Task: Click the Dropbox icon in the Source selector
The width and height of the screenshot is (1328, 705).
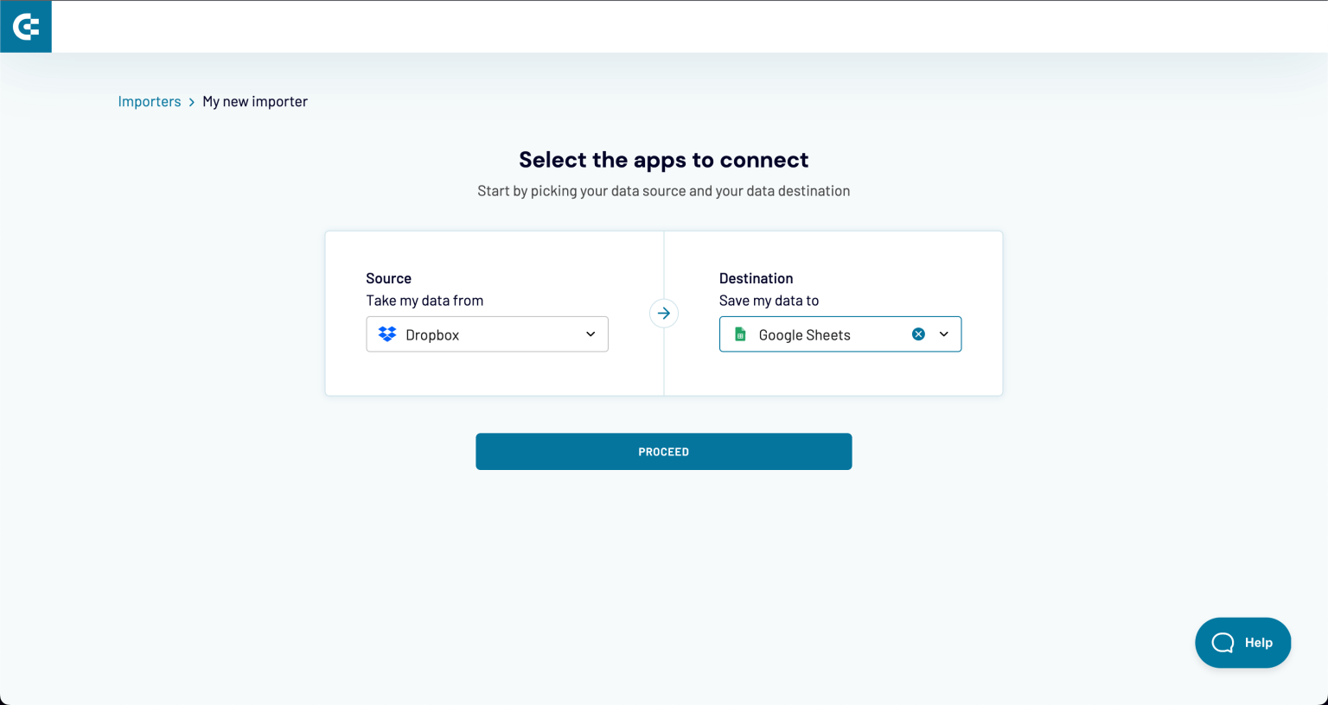Action: coord(386,333)
